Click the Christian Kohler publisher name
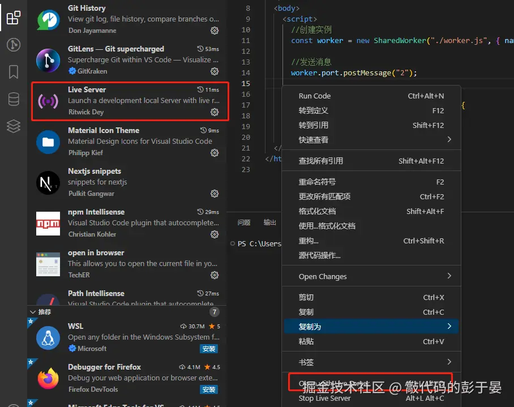 point(92,234)
